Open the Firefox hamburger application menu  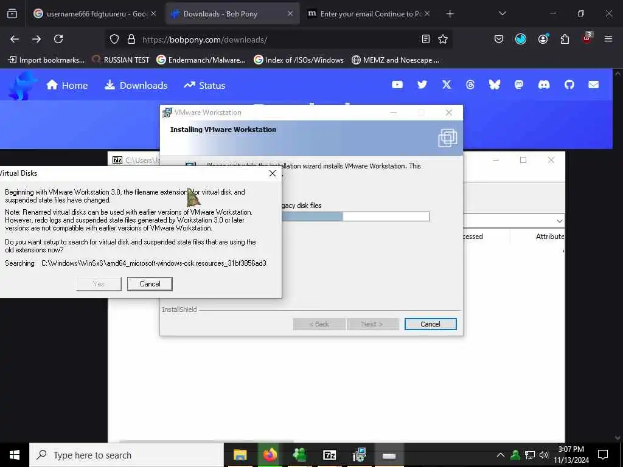pos(608,39)
